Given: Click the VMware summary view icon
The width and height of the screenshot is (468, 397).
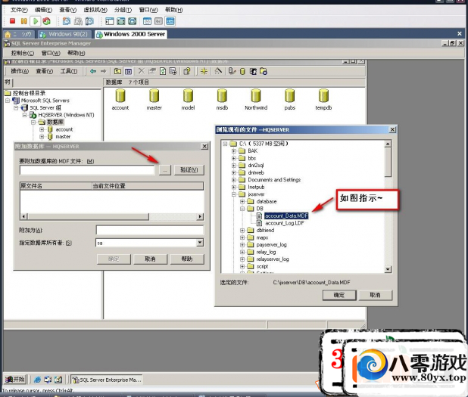Looking at the screenshot, I should tap(147, 21).
